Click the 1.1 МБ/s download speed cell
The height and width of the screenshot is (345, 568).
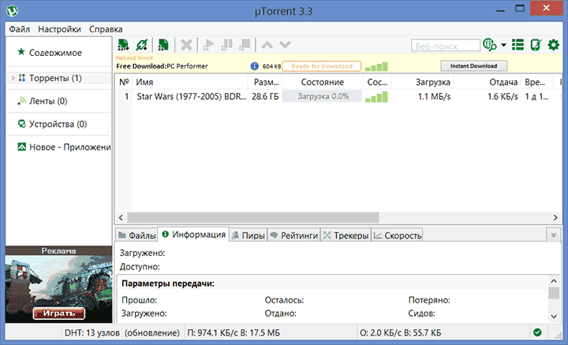coord(434,97)
